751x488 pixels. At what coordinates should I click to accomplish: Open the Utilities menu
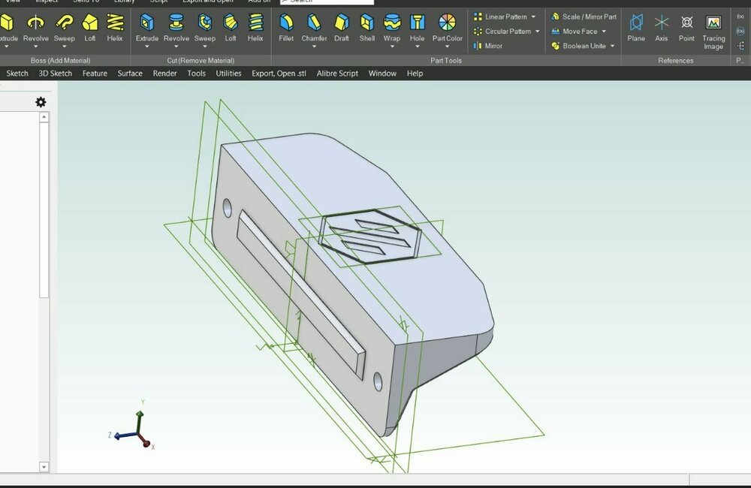228,74
